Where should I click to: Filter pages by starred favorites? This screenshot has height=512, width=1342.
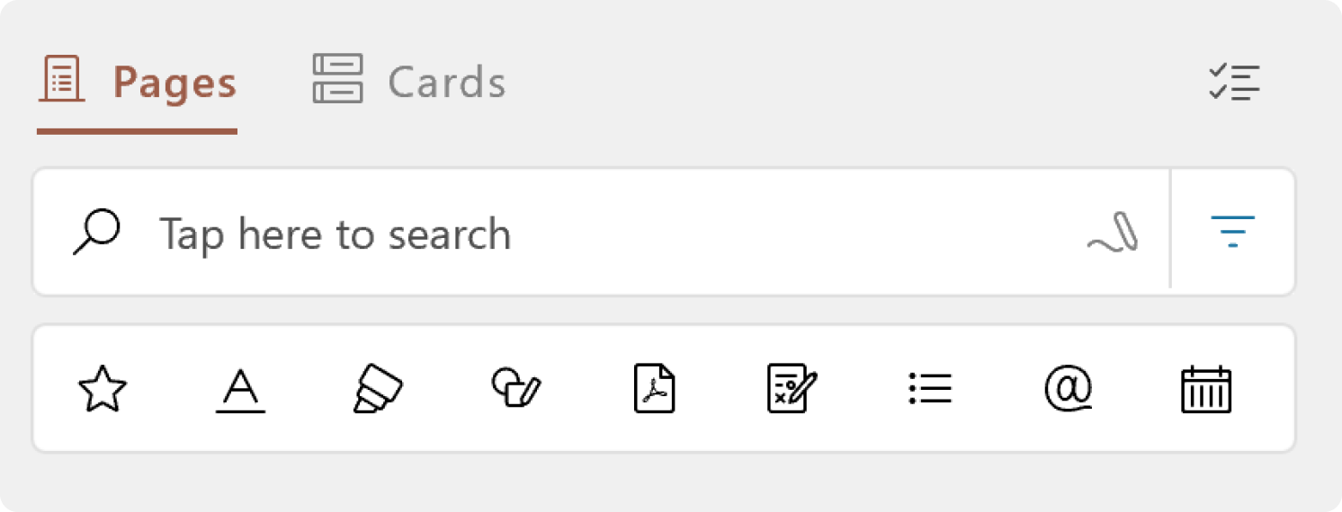click(x=103, y=390)
